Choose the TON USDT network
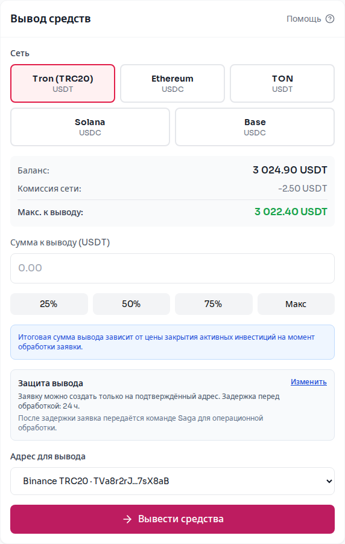This screenshot has height=544, width=345. (x=282, y=83)
